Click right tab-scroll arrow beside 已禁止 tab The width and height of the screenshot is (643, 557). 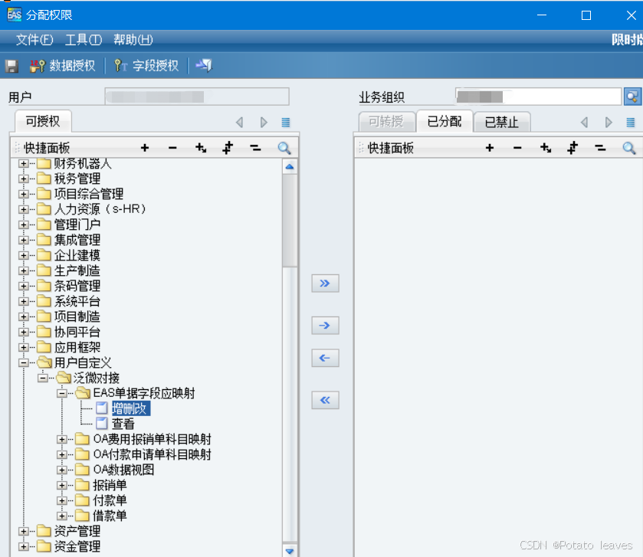609,122
